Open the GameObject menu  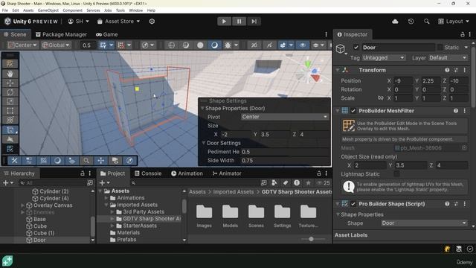click(x=48, y=10)
